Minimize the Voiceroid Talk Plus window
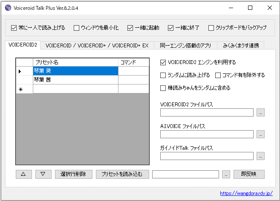Viewport: 280px width, 201px height. point(231,8)
